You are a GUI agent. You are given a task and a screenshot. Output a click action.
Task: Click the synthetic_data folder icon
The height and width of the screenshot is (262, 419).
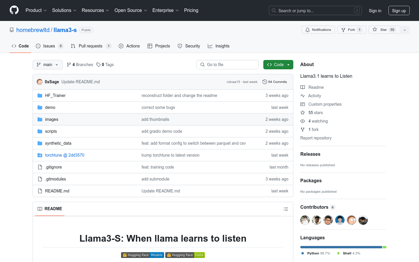[x=40, y=143]
